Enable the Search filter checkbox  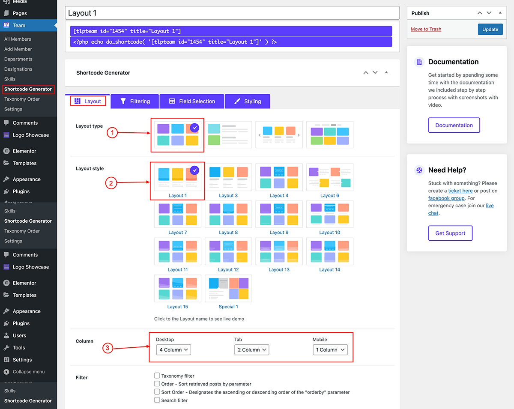pos(157,400)
